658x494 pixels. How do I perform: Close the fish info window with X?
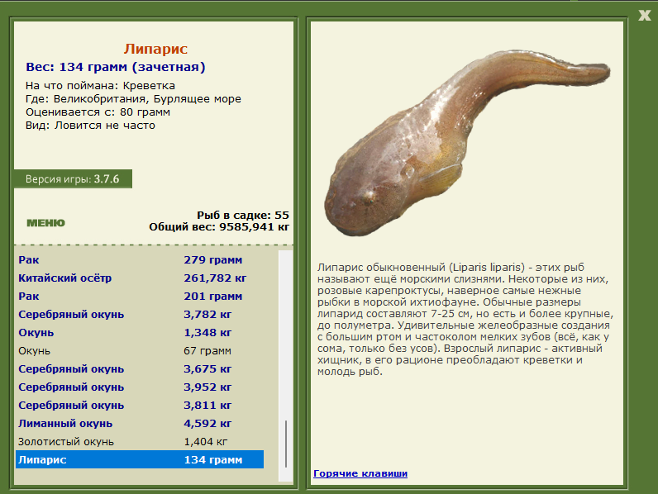(x=644, y=16)
